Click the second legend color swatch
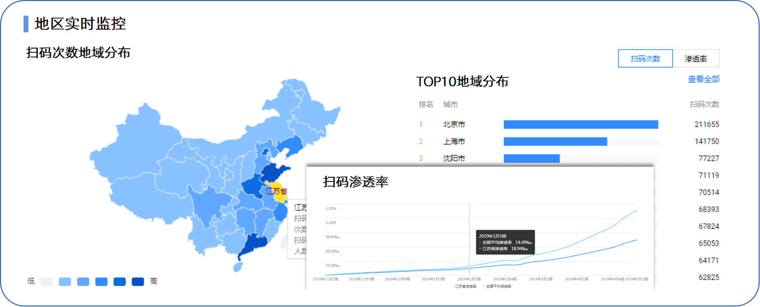The image size is (760, 307). (x=65, y=281)
